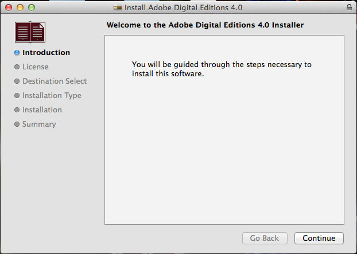357x254 pixels.
Task: Click the Welcome to Adobe Digital Editions heading
Action: click(205, 25)
